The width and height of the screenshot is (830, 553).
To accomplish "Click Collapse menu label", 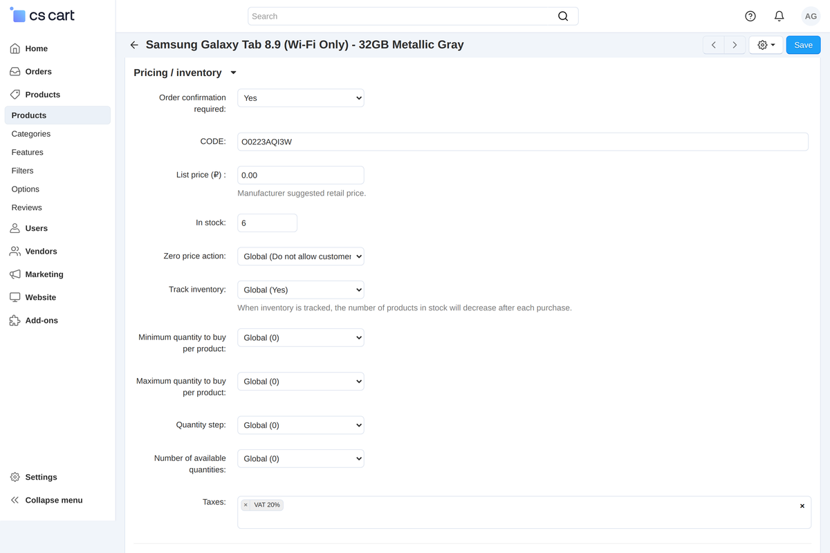I will [x=54, y=500].
